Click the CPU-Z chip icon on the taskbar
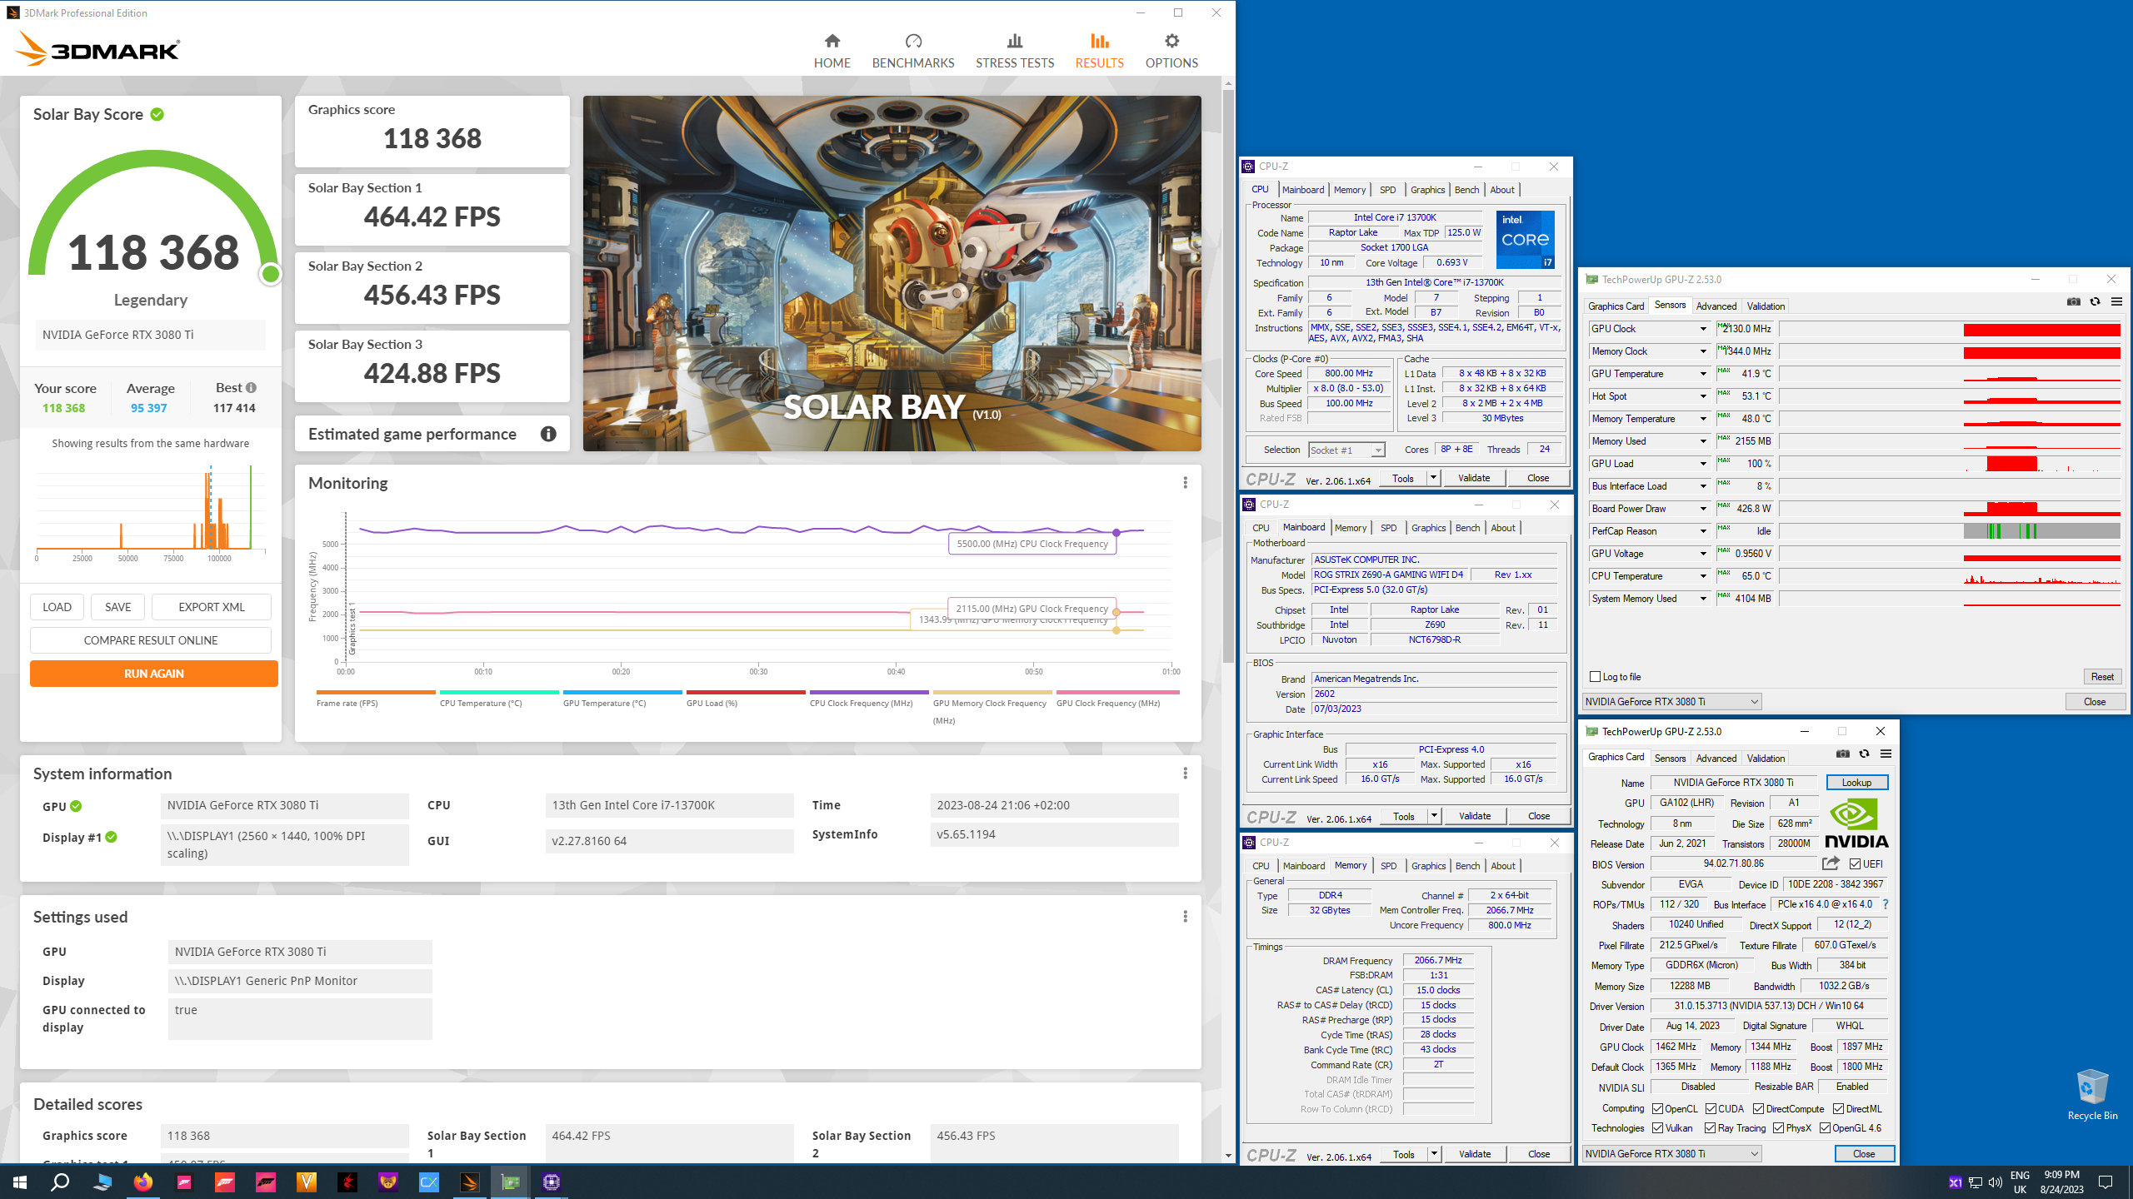Screen dimensions: 2133x1199 [551, 1182]
